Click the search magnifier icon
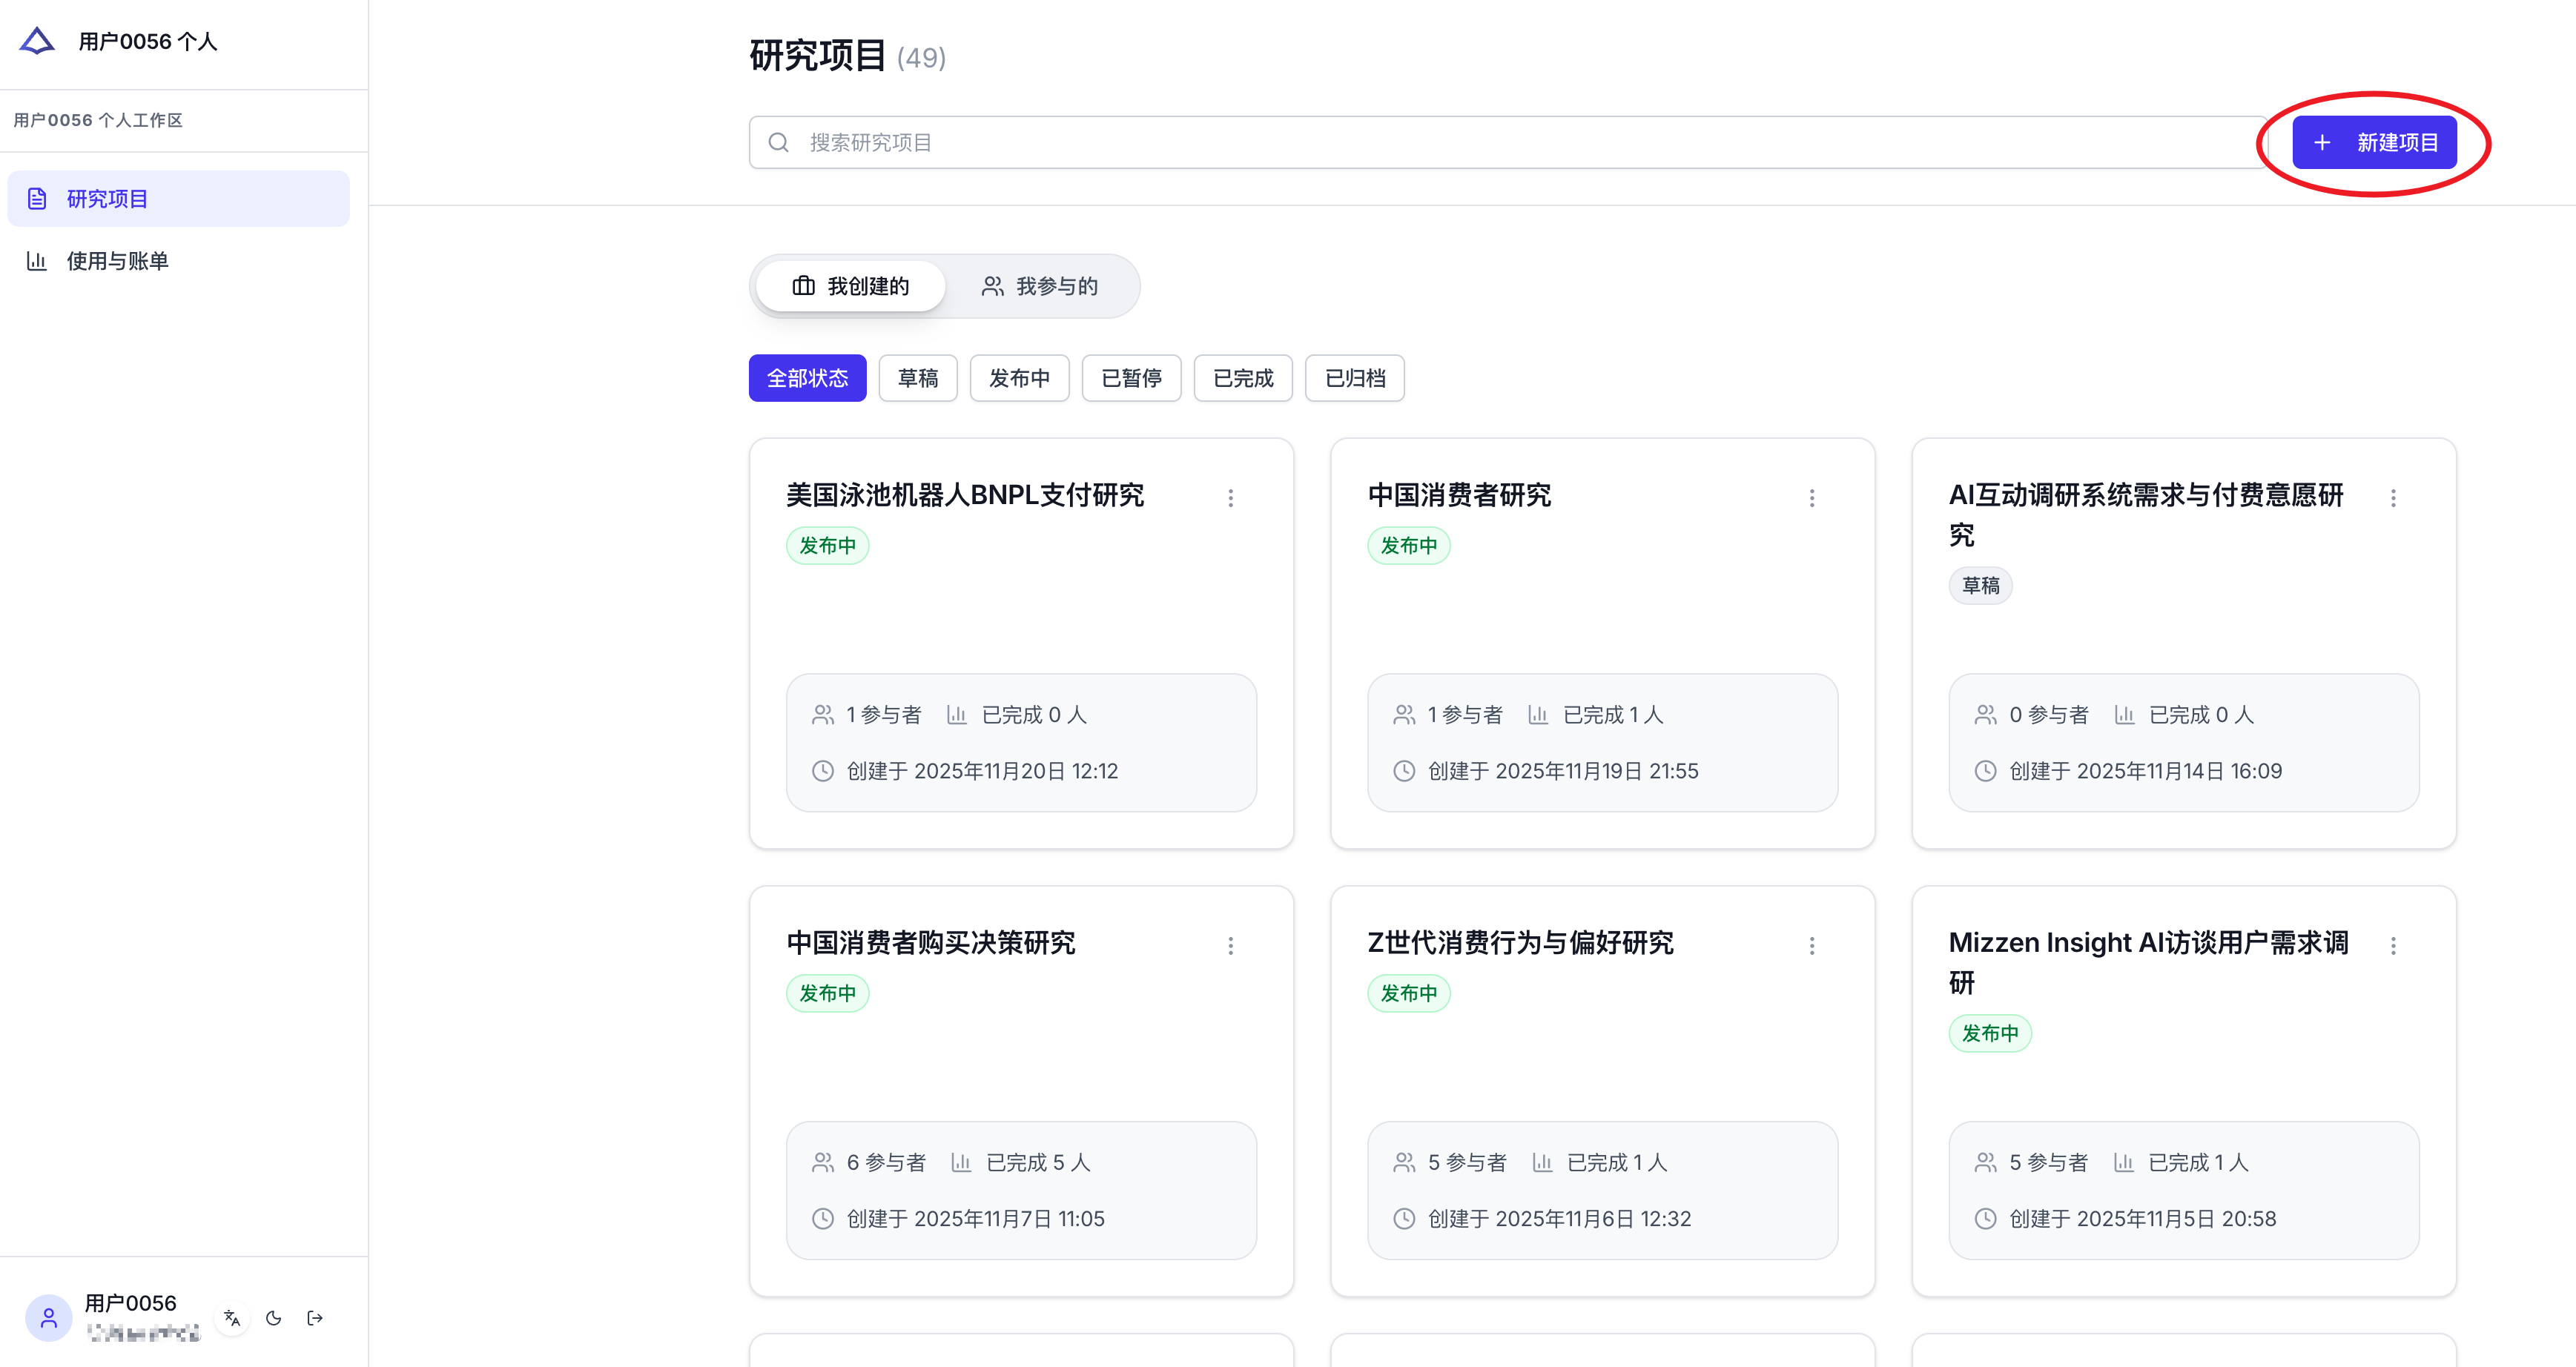The image size is (2576, 1367). (x=779, y=142)
